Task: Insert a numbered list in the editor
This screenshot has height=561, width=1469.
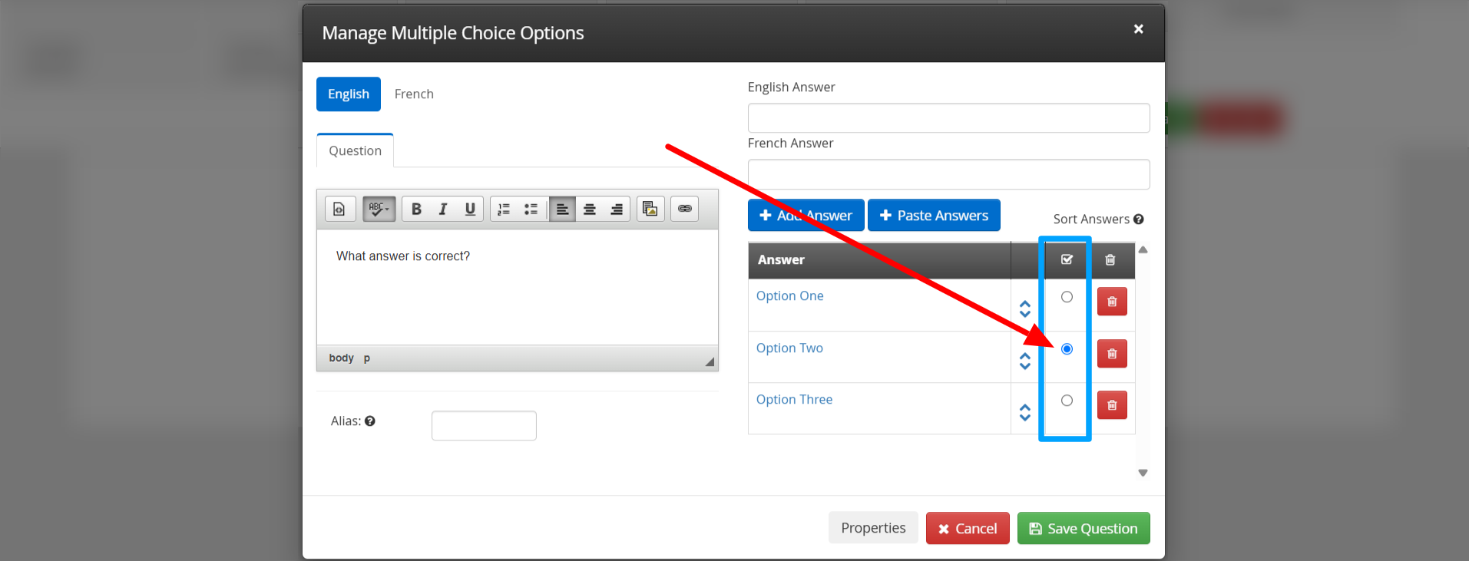Action: (x=504, y=209)
